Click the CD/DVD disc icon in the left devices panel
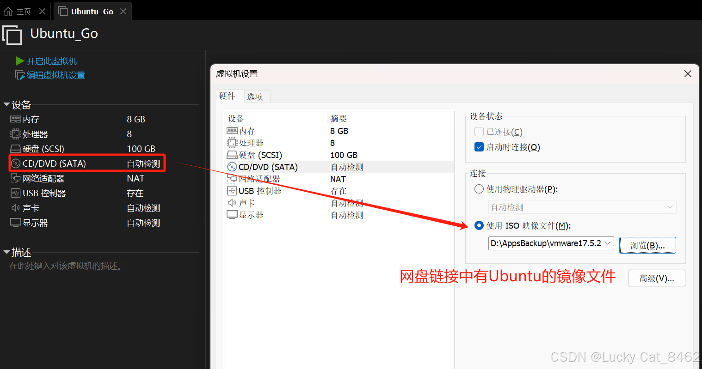 16,163
